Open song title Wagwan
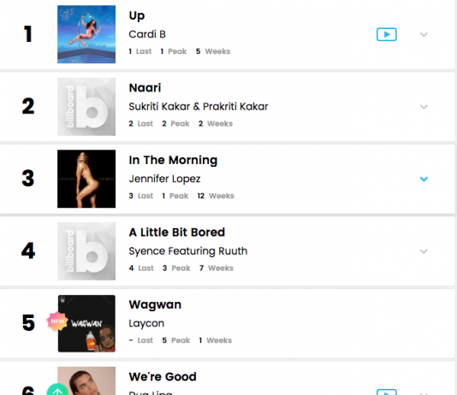The height and width of the screenshot is (395, 457). [155, 304]
